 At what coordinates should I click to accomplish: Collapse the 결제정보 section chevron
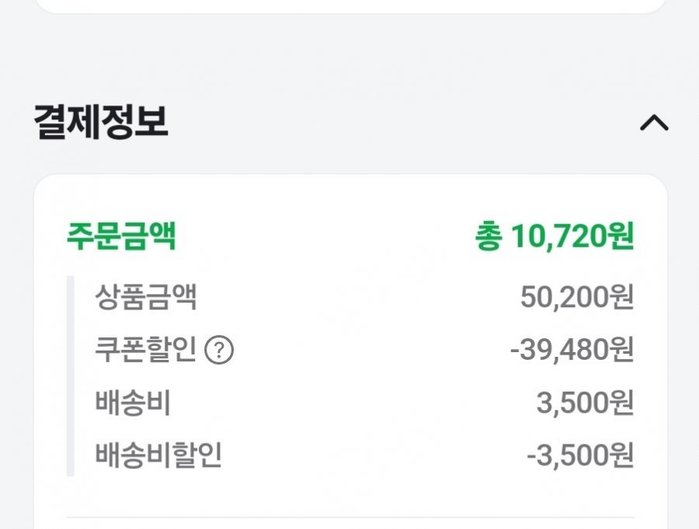pos(654,123)
